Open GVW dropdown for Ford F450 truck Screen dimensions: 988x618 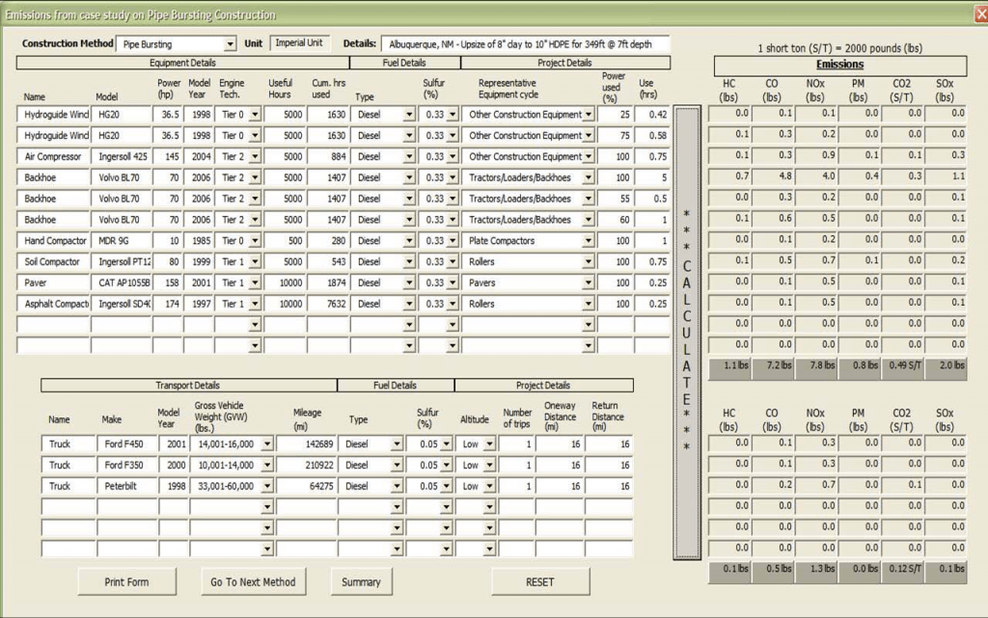pyautogui.click(x=266, y=444)
